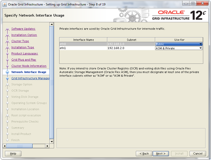Click the 192.168.1.0 subnet cell
The image size is (211, 160).
coord(131,44)
